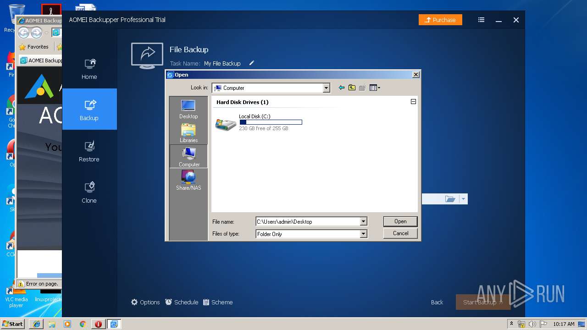Screen dimensions: 587x330
Task: Open Favorites in the IE window
Action: [33, 47]
